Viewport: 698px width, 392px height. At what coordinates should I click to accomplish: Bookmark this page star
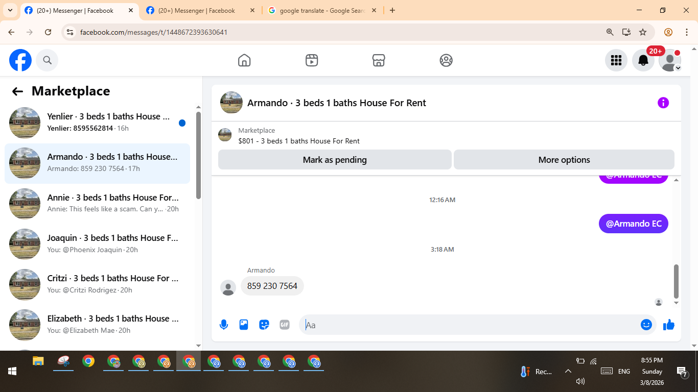[643, 32]
